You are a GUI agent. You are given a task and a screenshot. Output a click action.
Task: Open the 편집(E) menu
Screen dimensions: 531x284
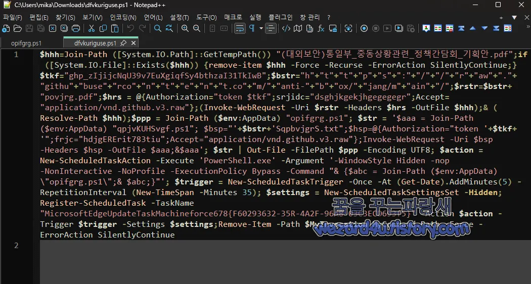pos(39,17)
